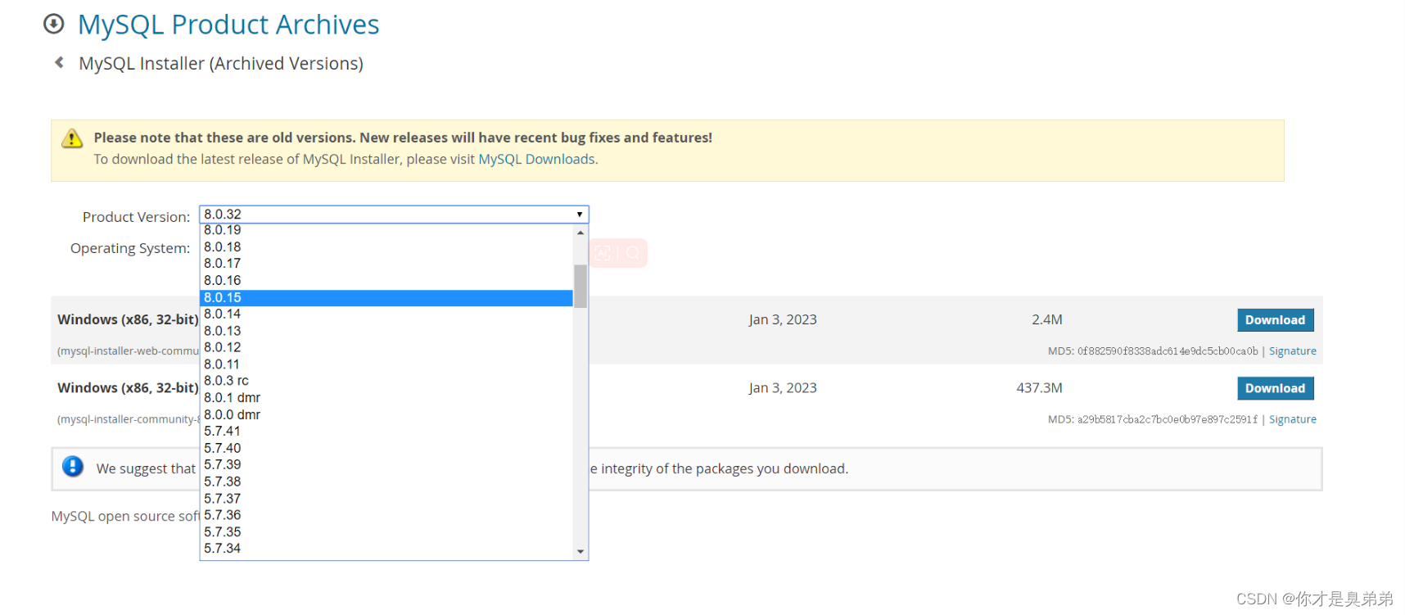This screenshot has height=615, width=1405.
Task: Click the Operating System label
Action: 130,248
